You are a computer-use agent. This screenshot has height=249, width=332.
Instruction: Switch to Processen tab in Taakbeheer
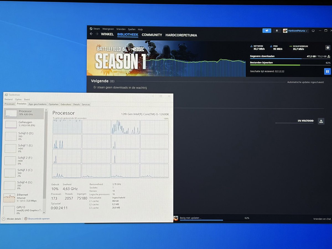click(10, 104)
